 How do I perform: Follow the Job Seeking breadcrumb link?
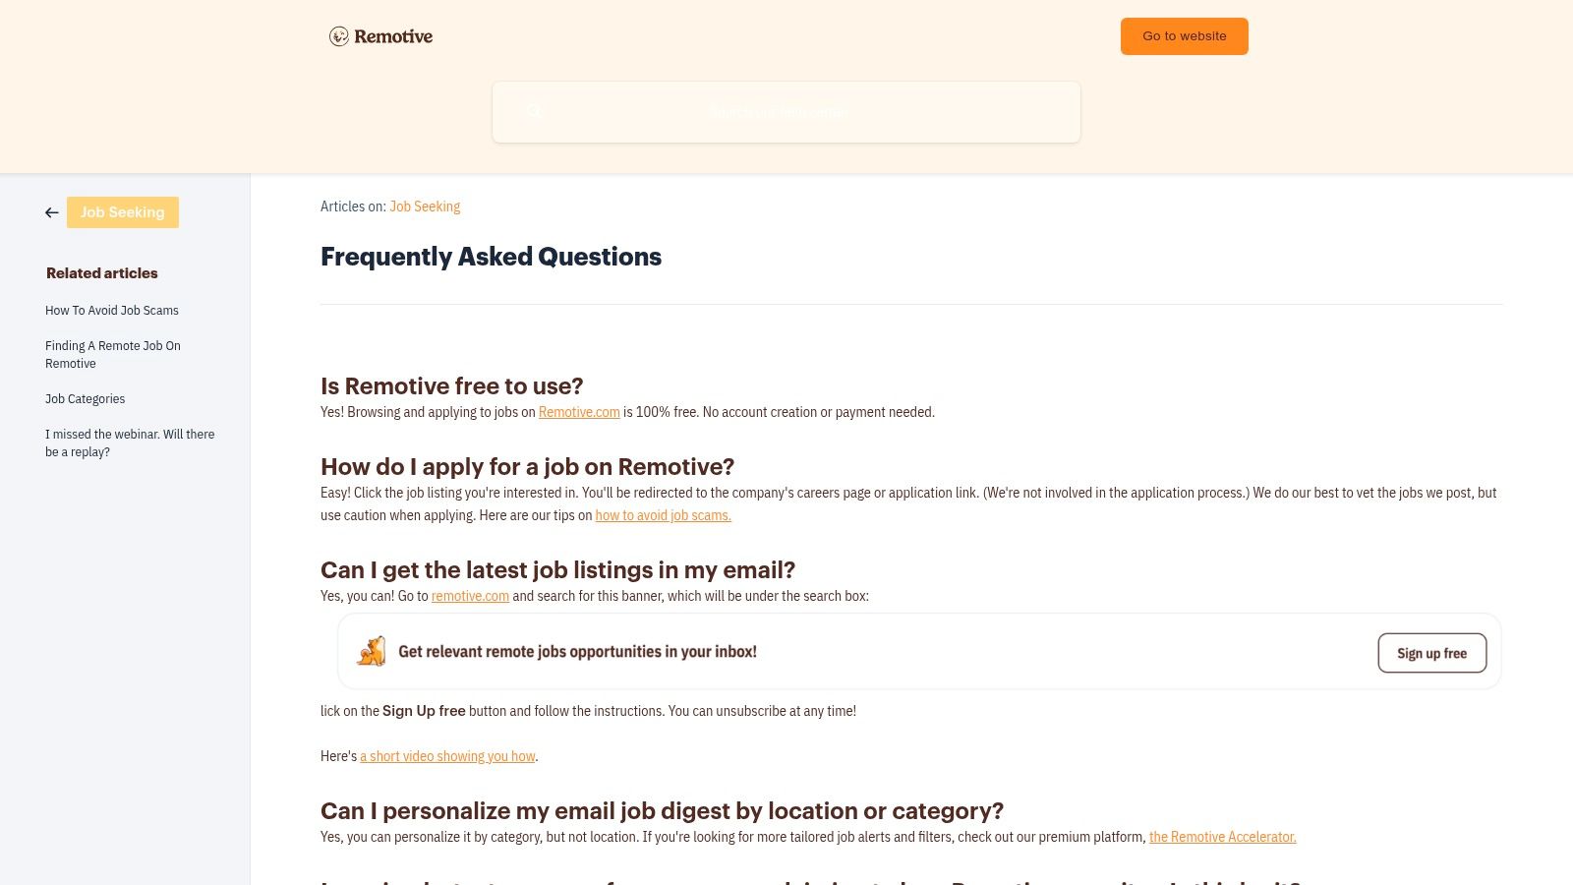pyautogui.click(x=425, y=206)
